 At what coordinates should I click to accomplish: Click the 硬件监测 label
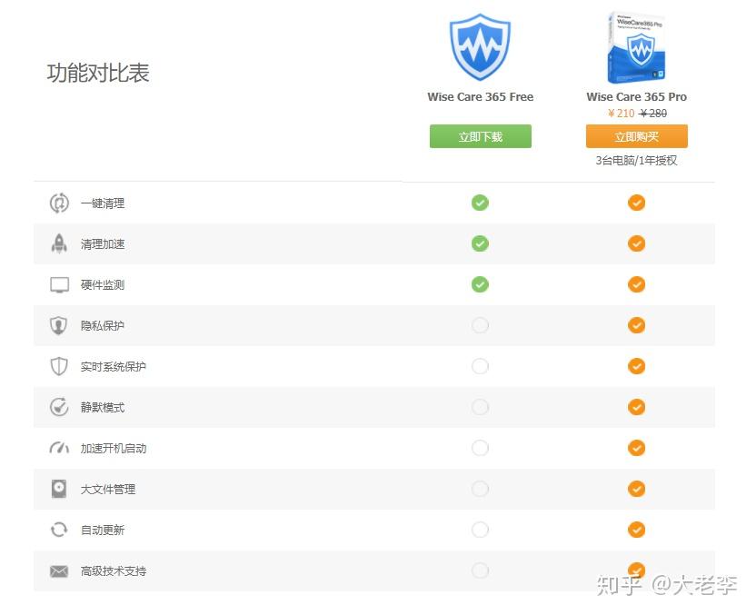[103, 285]
